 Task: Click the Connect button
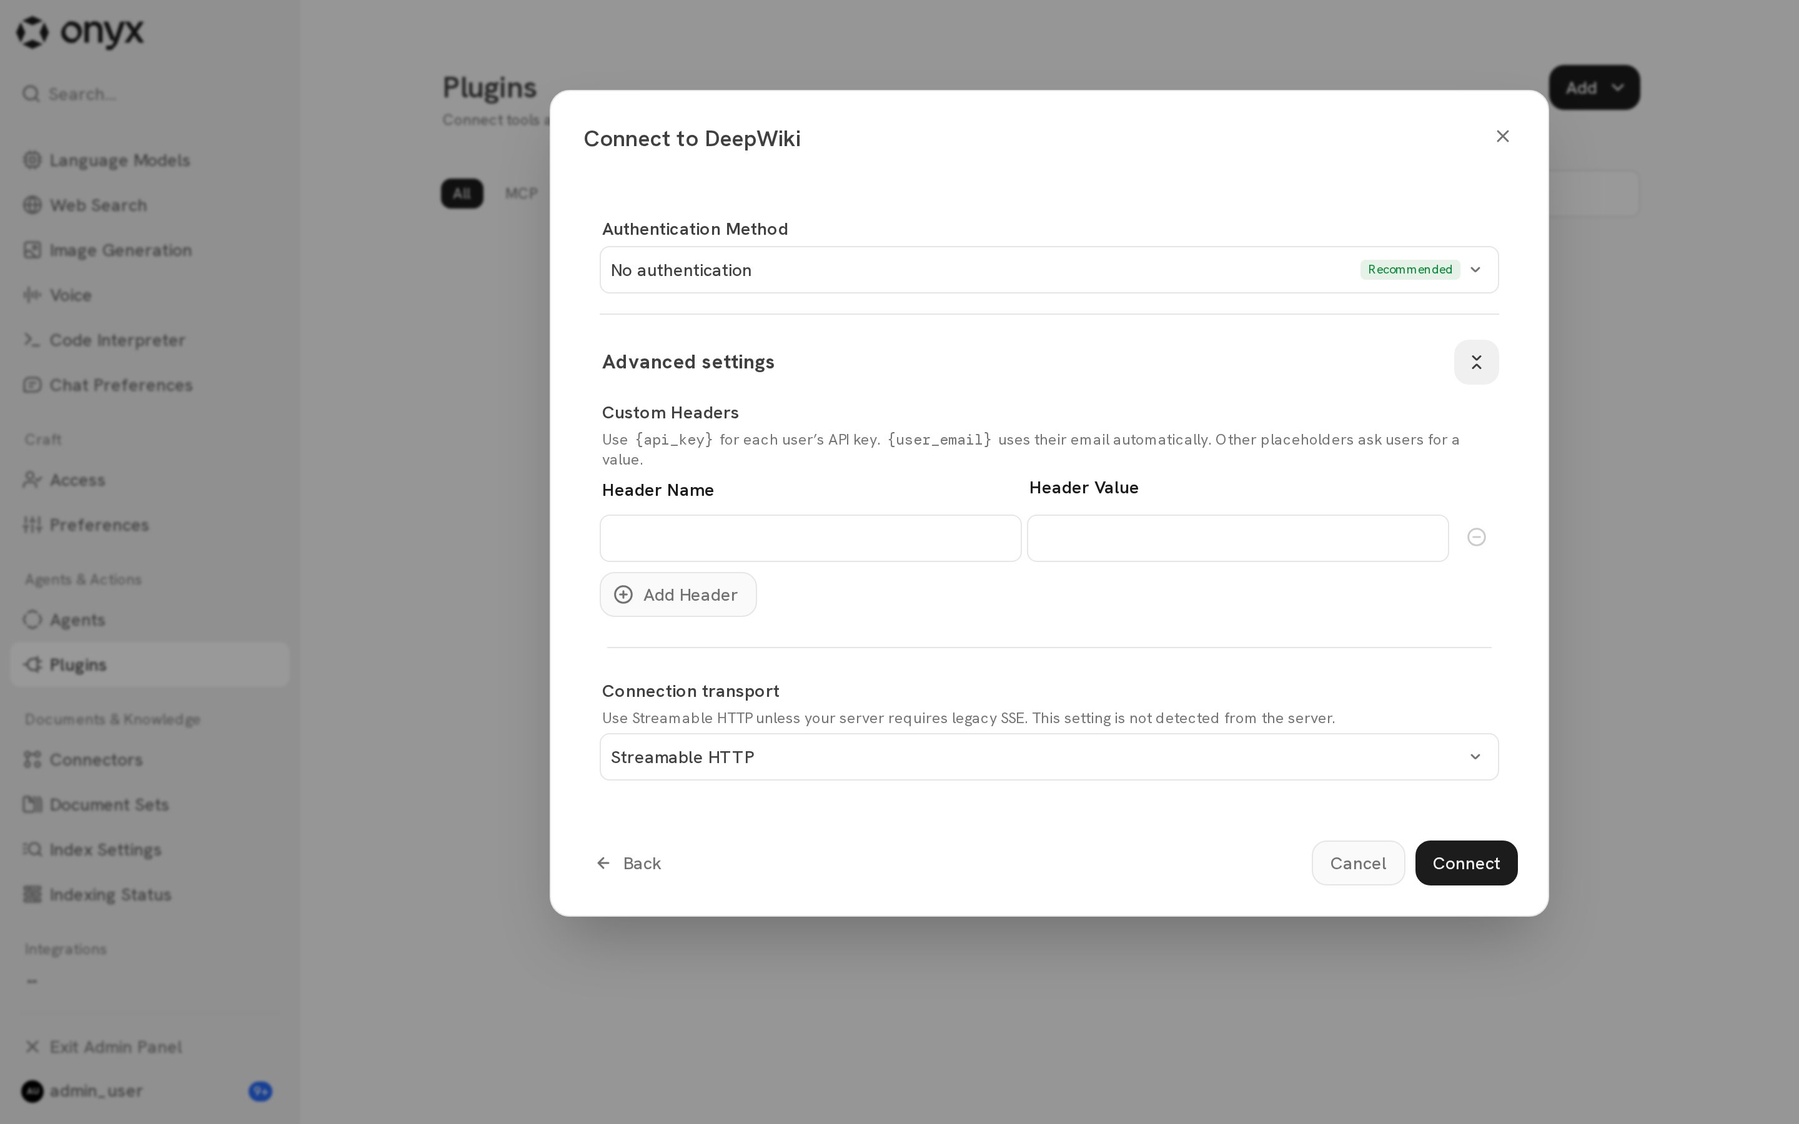pos(1466,863)
